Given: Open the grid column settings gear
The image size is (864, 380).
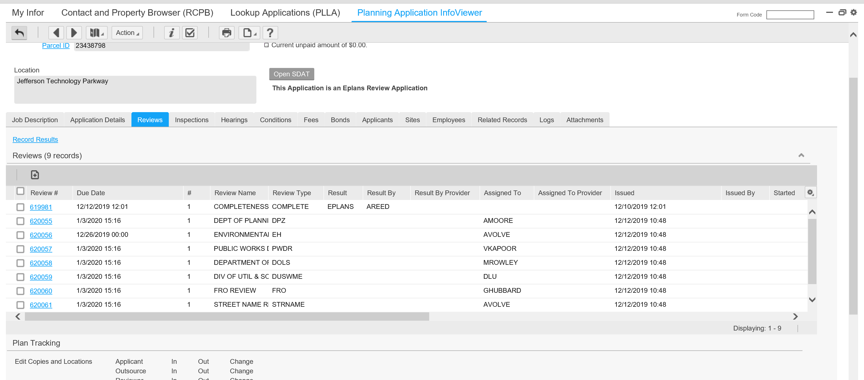Looking at the screenshot, I should click(810, 192).
